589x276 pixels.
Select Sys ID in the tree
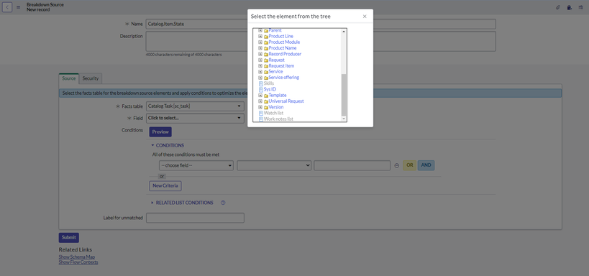270,89
